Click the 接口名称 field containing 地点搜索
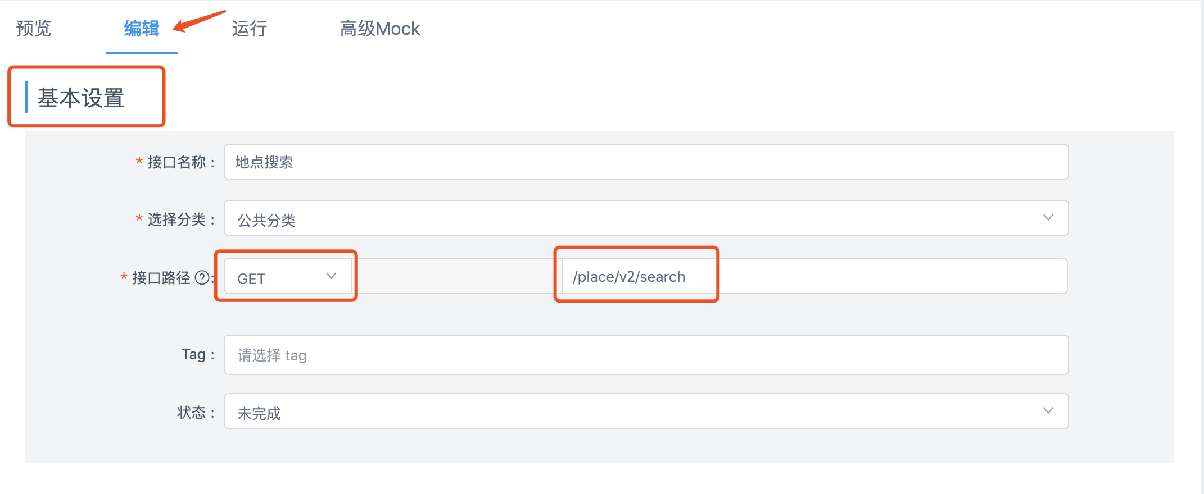 (645, 162)
